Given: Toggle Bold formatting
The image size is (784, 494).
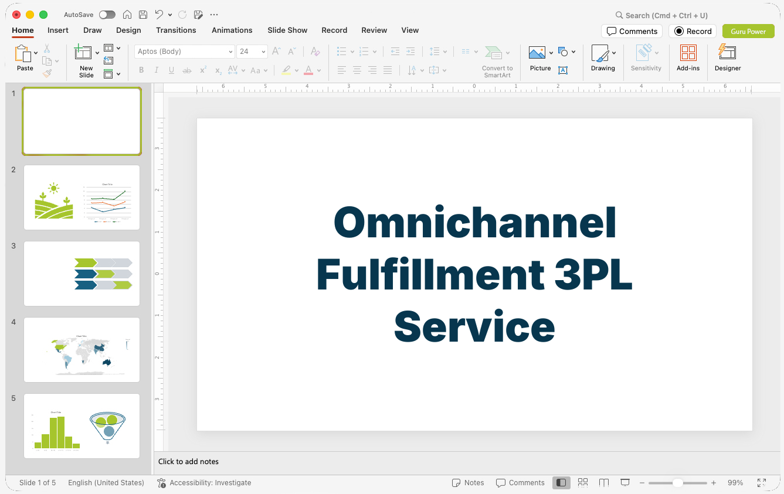Looking at the screenshot, I should 141,70.
